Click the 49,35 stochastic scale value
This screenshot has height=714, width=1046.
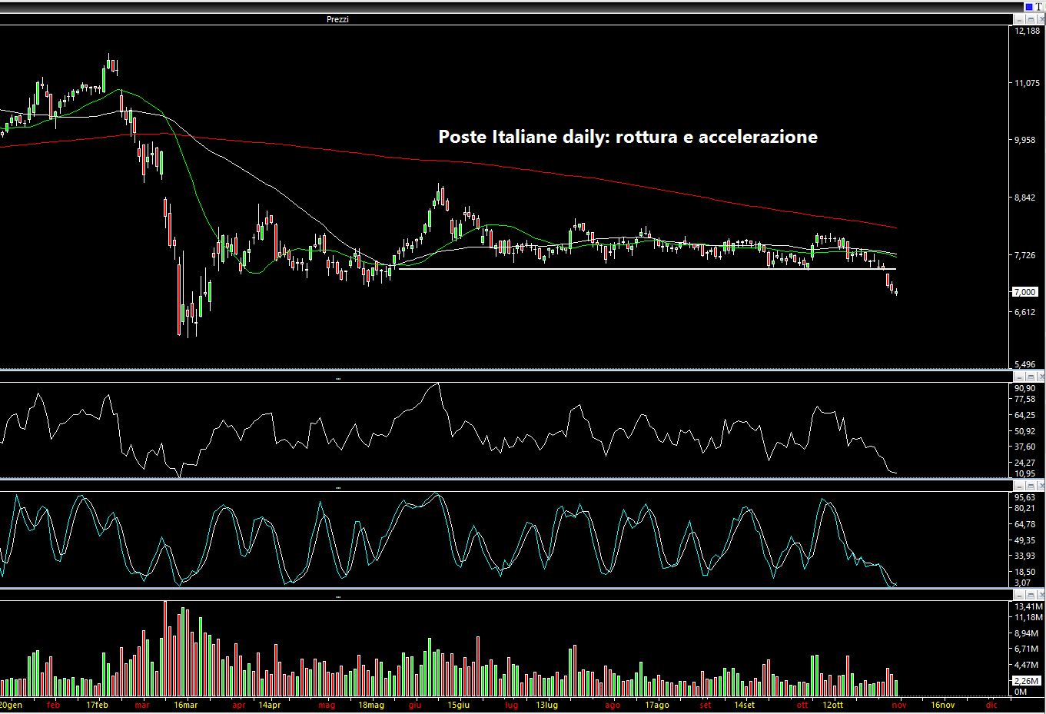coord(1025,540)
